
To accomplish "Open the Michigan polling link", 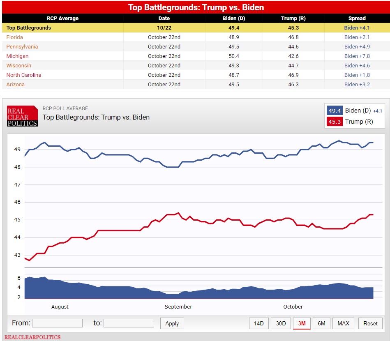I will coord(17,56).
